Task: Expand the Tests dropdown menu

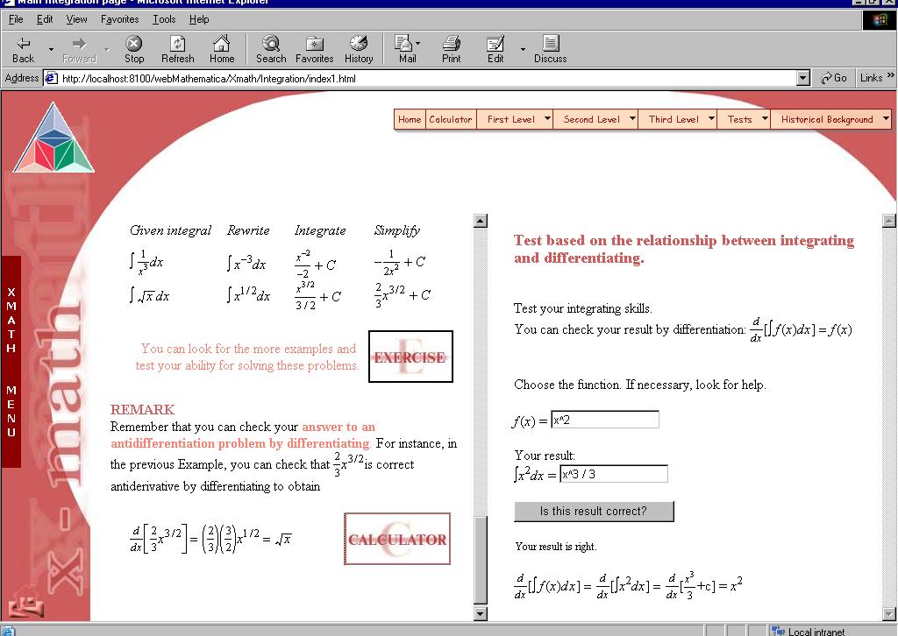Action: tap(765, 119)
